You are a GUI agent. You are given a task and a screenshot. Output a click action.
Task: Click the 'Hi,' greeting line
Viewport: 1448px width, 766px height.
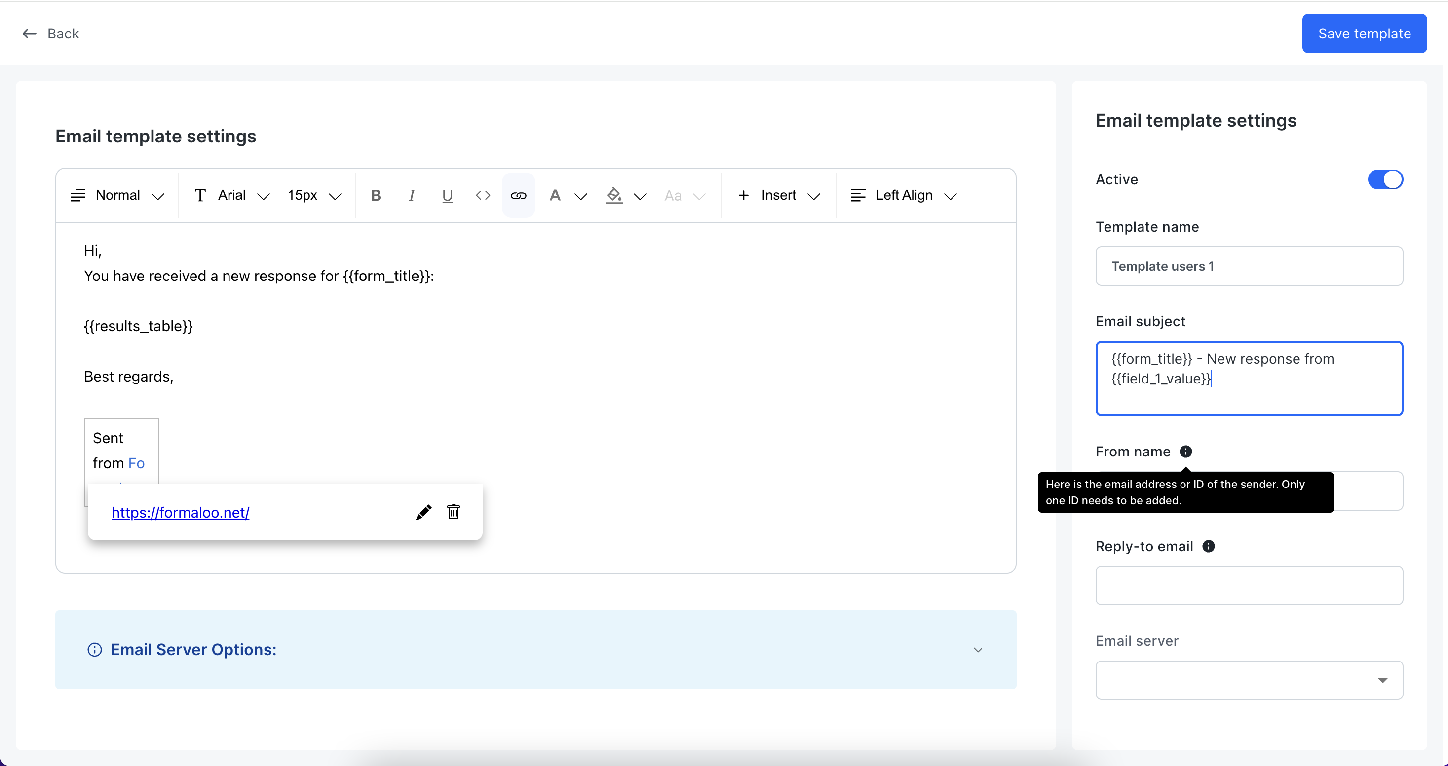[x=93, y=250]
